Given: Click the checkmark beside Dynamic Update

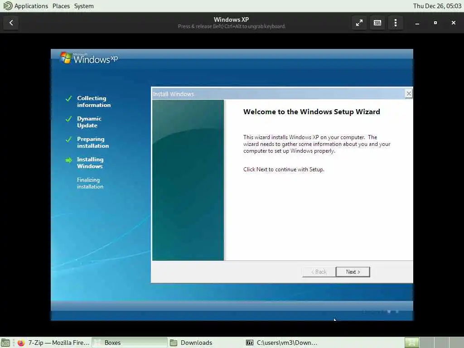Looking at the screenshot, I should (x=69, y=119).
